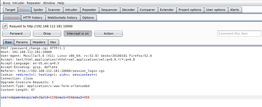Switch to WebSockets history tab
The image size is (262, 107).
tap(62, 18)
